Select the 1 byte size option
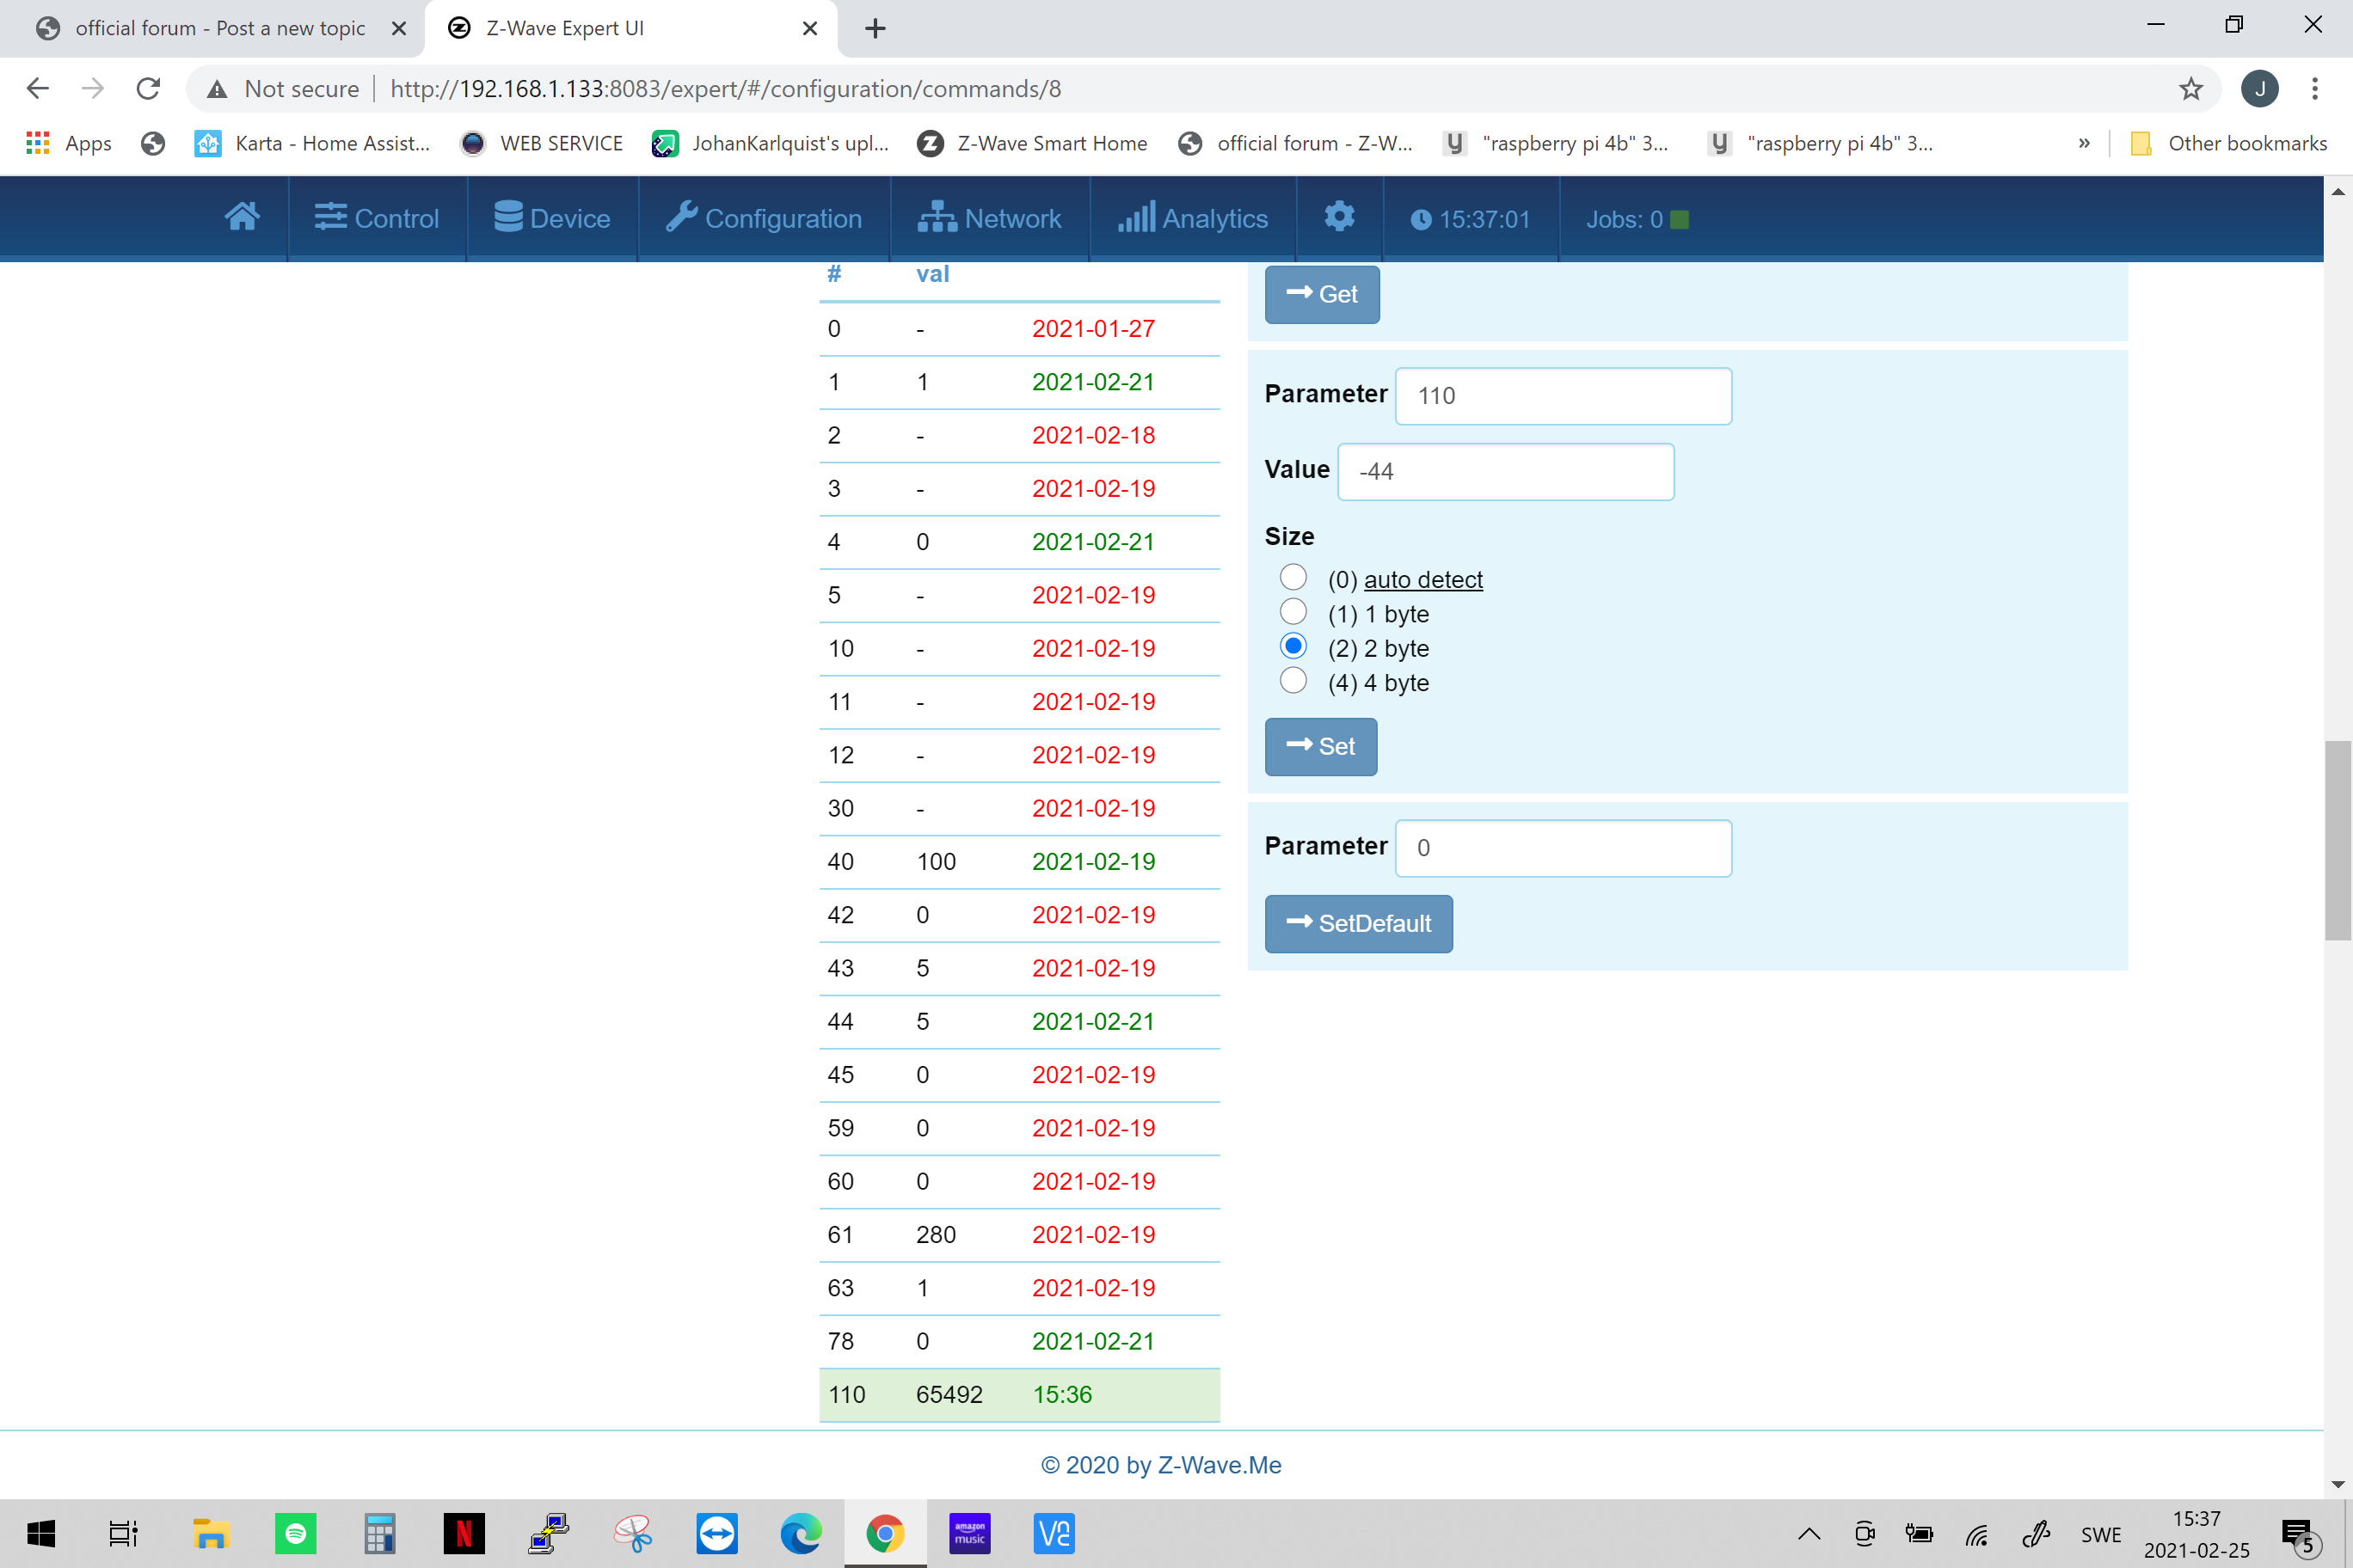Image resolution: width=2353 pixels, height=1568 pixels. [x=1293, y=612]
